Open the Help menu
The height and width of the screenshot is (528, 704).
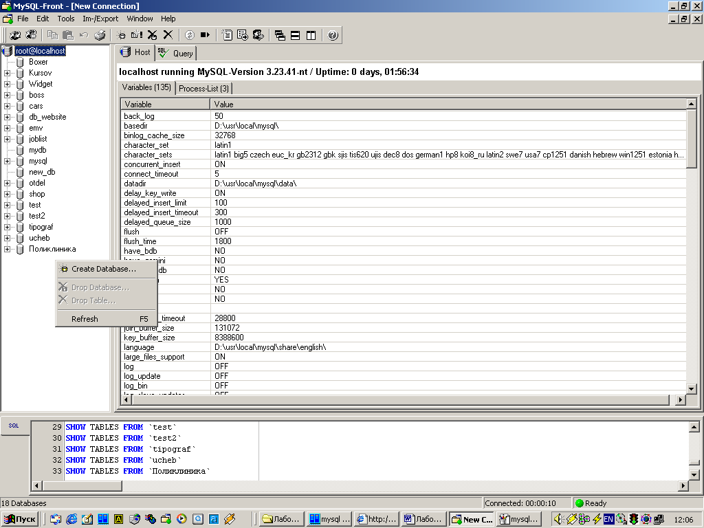tap(168, 19)
